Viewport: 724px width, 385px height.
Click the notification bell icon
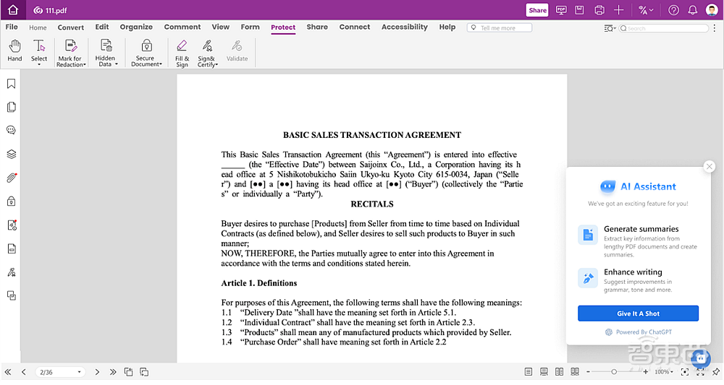692,10
